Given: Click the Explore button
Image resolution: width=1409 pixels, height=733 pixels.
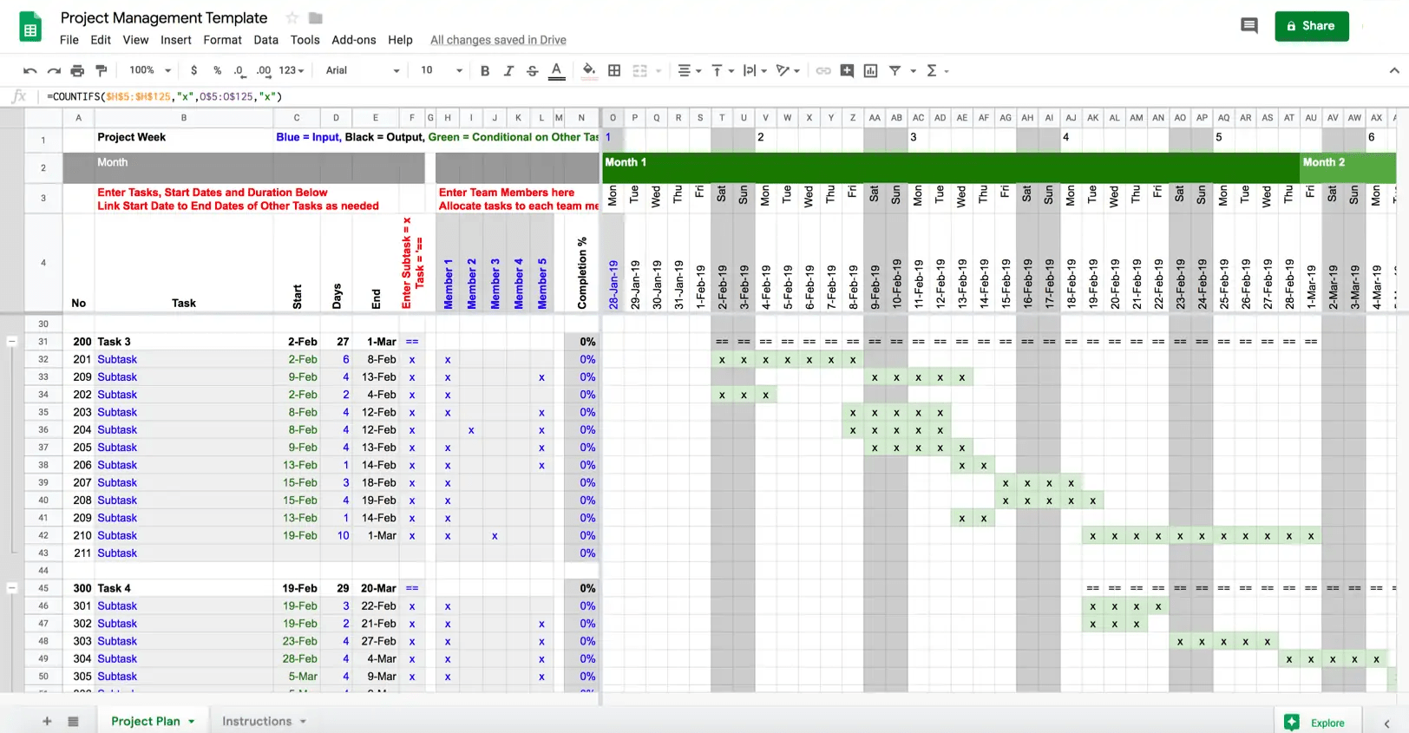Looking at the screenshot, I should 1318,723.
